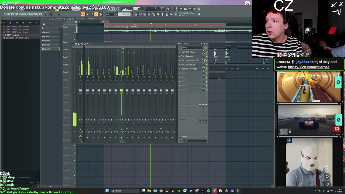Mute the BASIK 808 mixer track LED
This screenshot has height=194, width=345.
[x=127, y=77]
